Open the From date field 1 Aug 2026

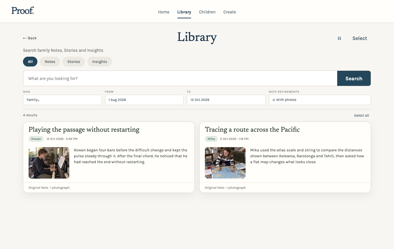144,100
